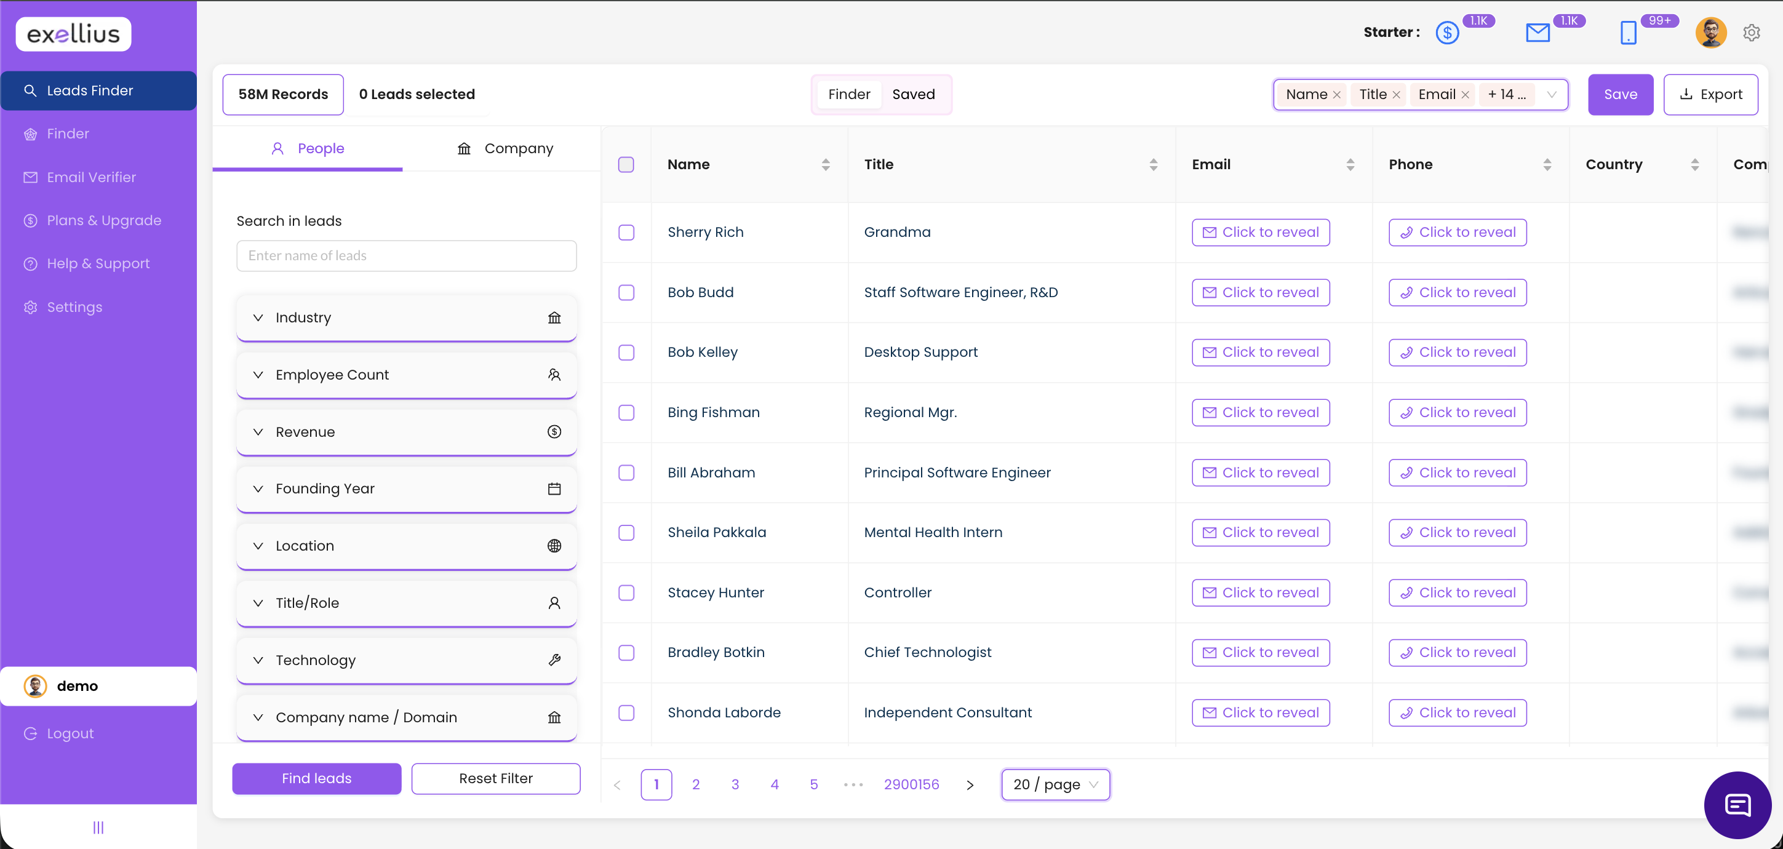Select the Bob Kelley row checkbox

(626, 352)
